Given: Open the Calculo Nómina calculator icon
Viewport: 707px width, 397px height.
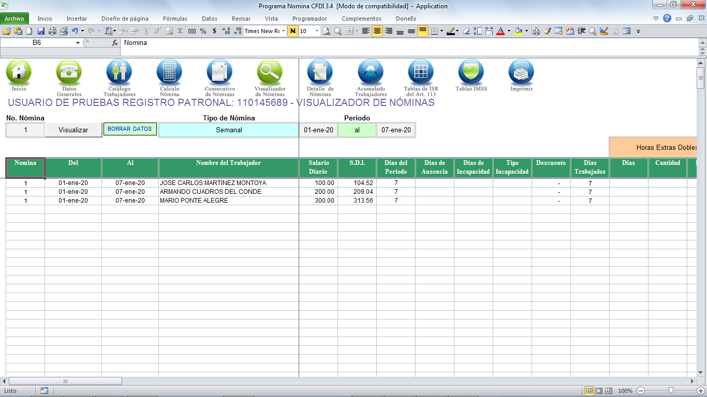Looking at the screenshot, I should 169,72.
